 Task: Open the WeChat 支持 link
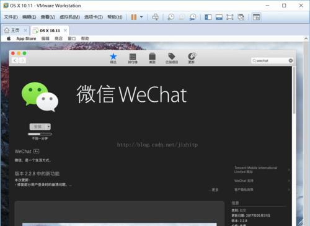(244, 181)
